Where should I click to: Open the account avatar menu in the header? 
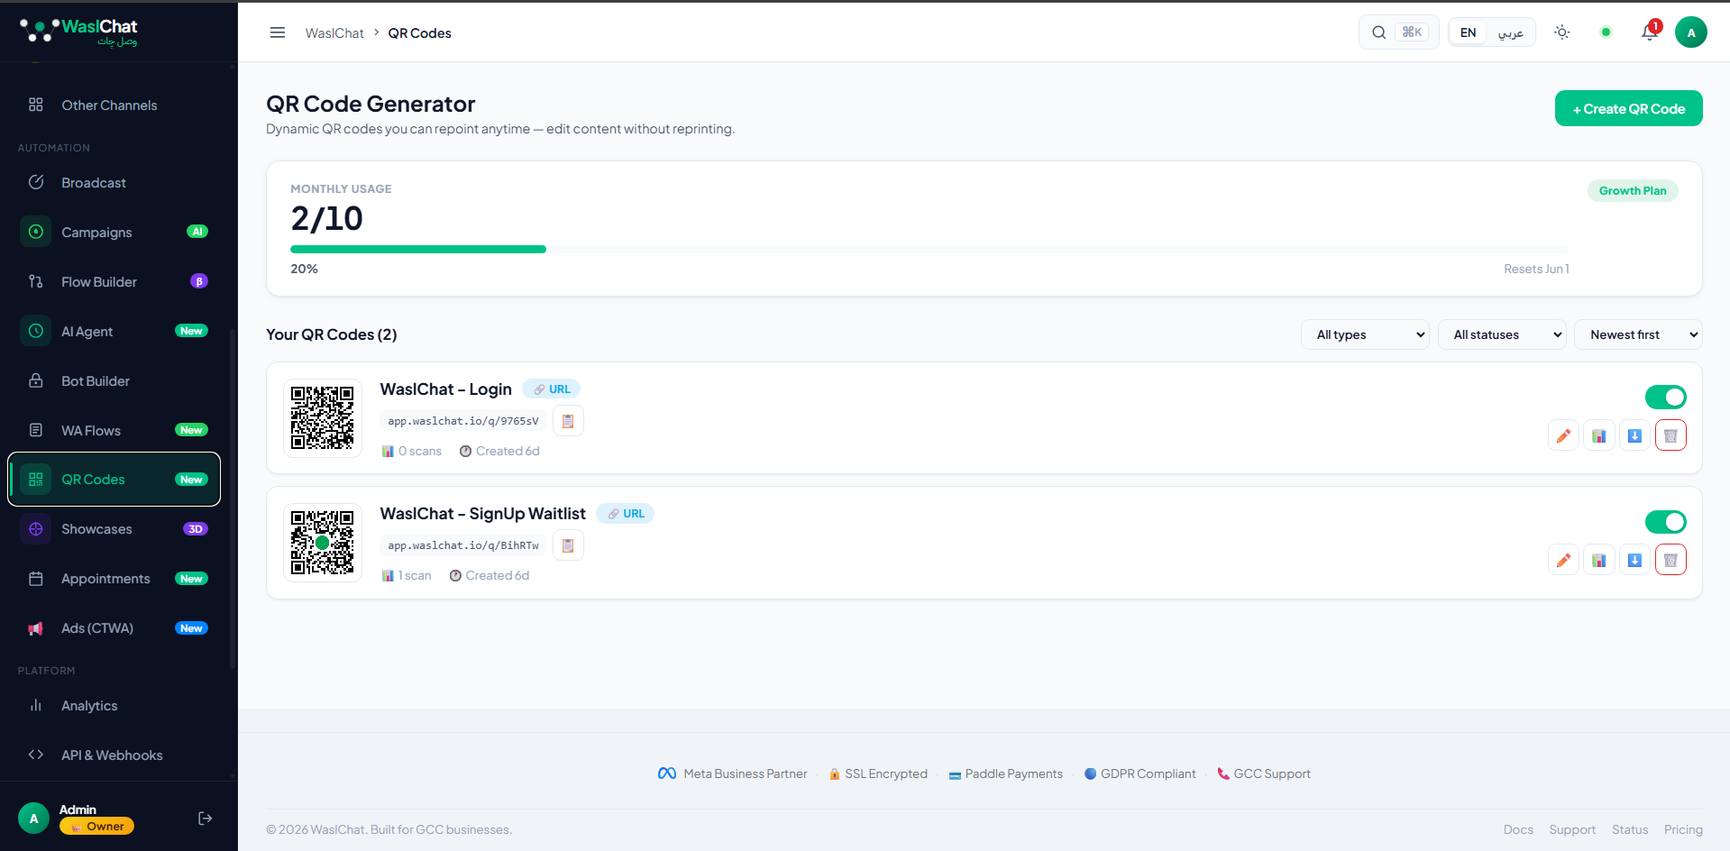click(x=1691, y=32)
